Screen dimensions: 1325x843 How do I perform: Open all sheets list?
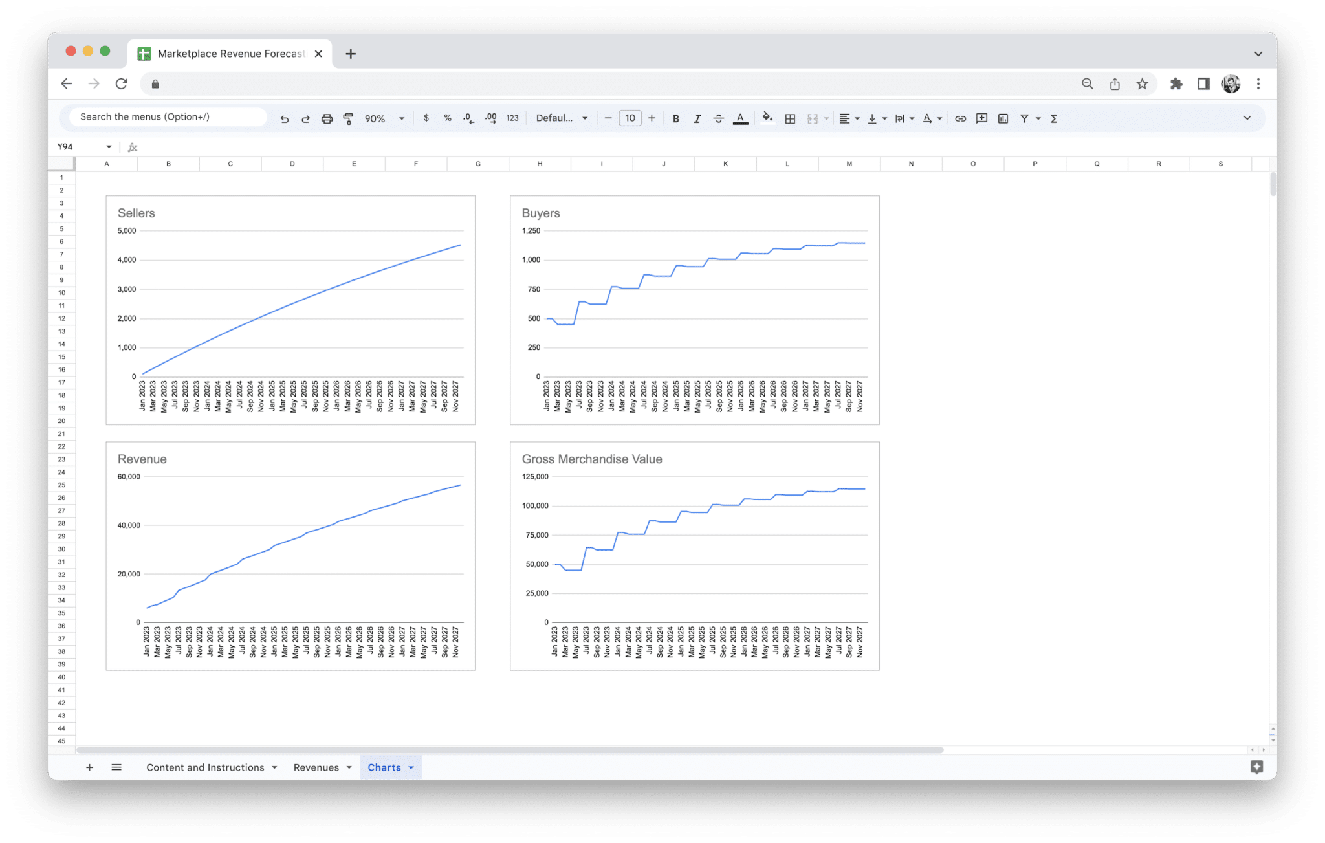pos(116,767)
